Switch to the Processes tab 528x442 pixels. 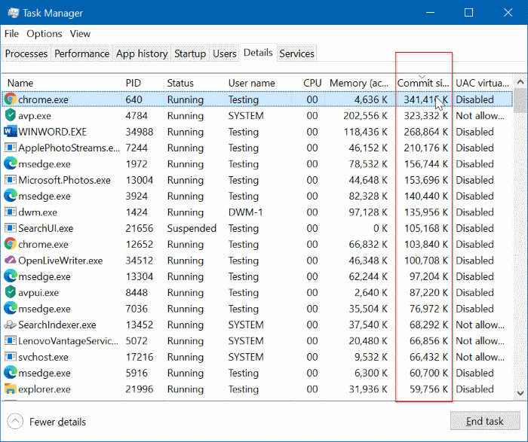(x=26, y=53)
